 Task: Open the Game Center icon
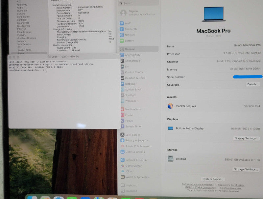pos(123,166)
